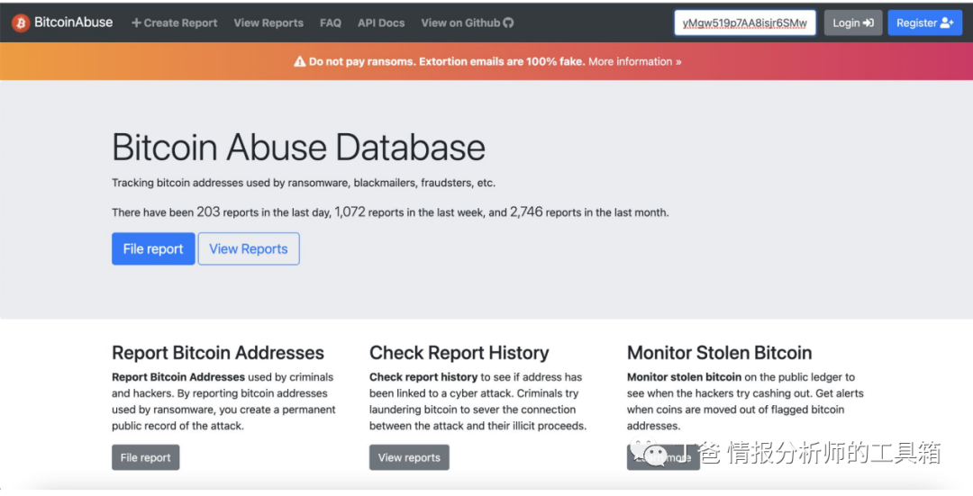Image resolution: width=973 pixels, height=496 pixels.
Task: Click the Check Report History heading
Action: tap(459, 353)
